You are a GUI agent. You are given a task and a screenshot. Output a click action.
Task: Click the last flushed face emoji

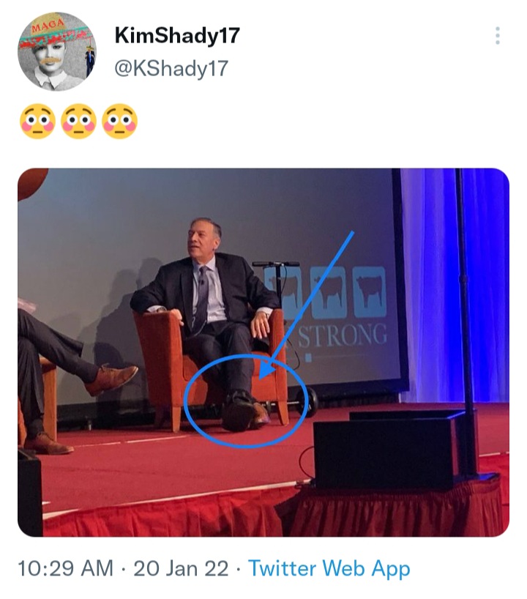tap(119, 121)
